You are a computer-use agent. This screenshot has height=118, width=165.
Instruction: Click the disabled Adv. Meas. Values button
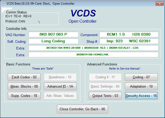[x=60, y=96]
